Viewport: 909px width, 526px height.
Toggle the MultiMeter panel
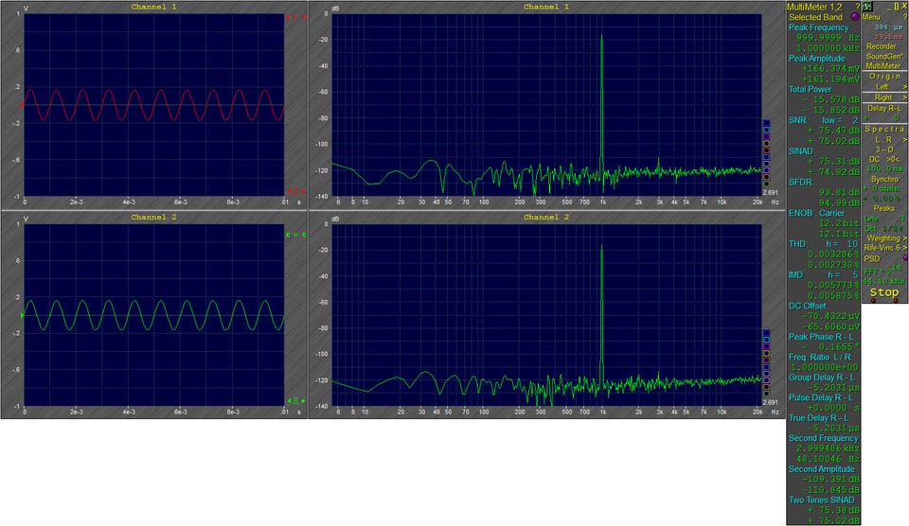click(882, 66)
